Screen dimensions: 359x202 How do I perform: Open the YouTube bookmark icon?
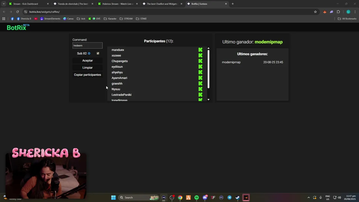pos(36,19)
